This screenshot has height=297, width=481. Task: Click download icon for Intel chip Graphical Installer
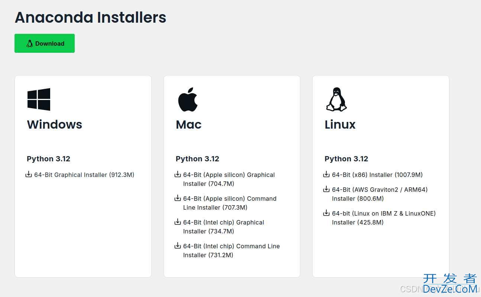[178, 222]
